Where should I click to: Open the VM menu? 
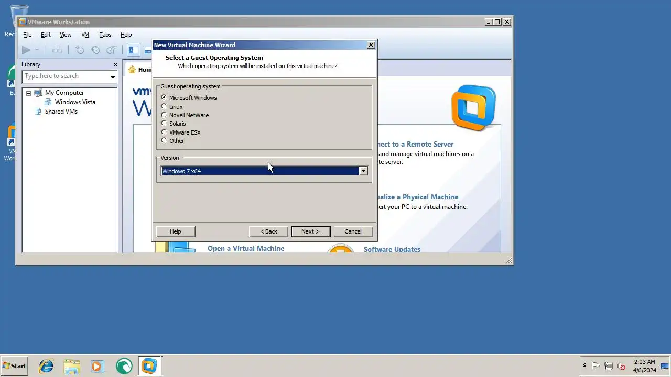pos(85,35)
